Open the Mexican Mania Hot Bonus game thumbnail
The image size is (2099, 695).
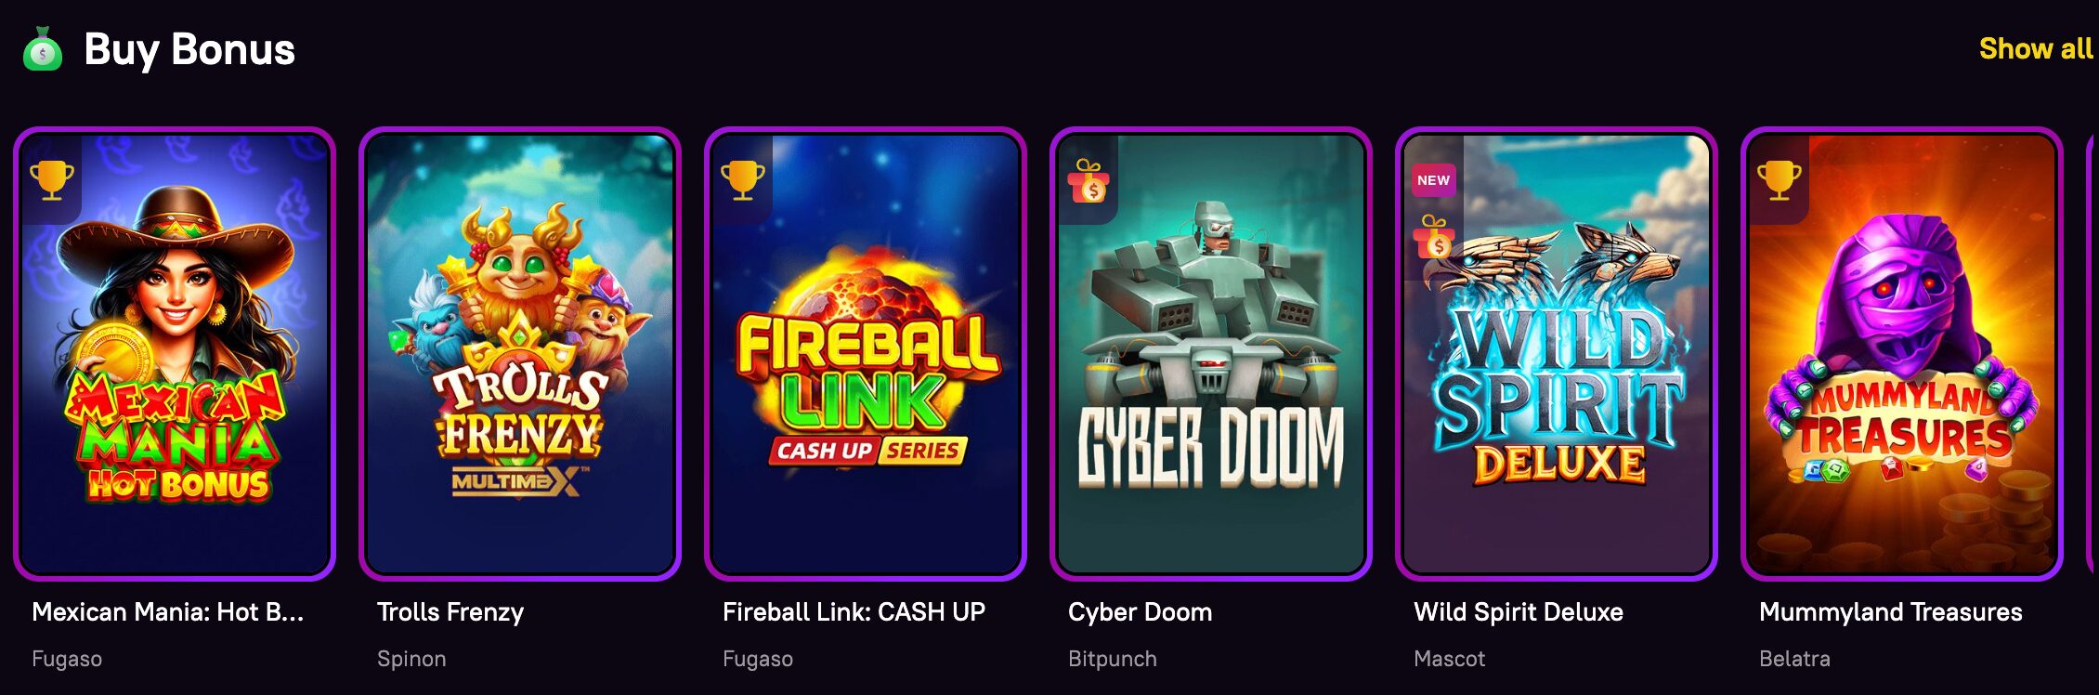[x=175, y=354]
